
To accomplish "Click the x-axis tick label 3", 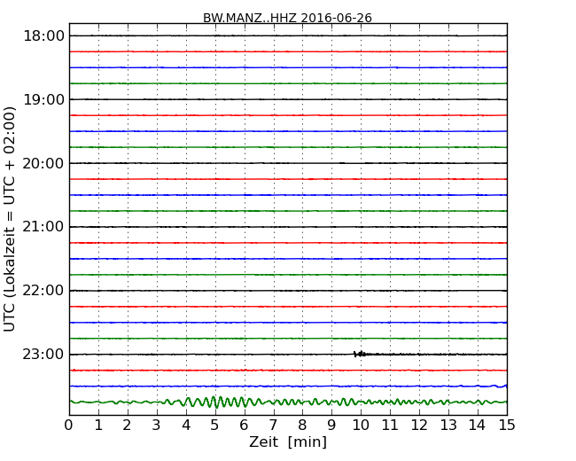I will 157,426.
